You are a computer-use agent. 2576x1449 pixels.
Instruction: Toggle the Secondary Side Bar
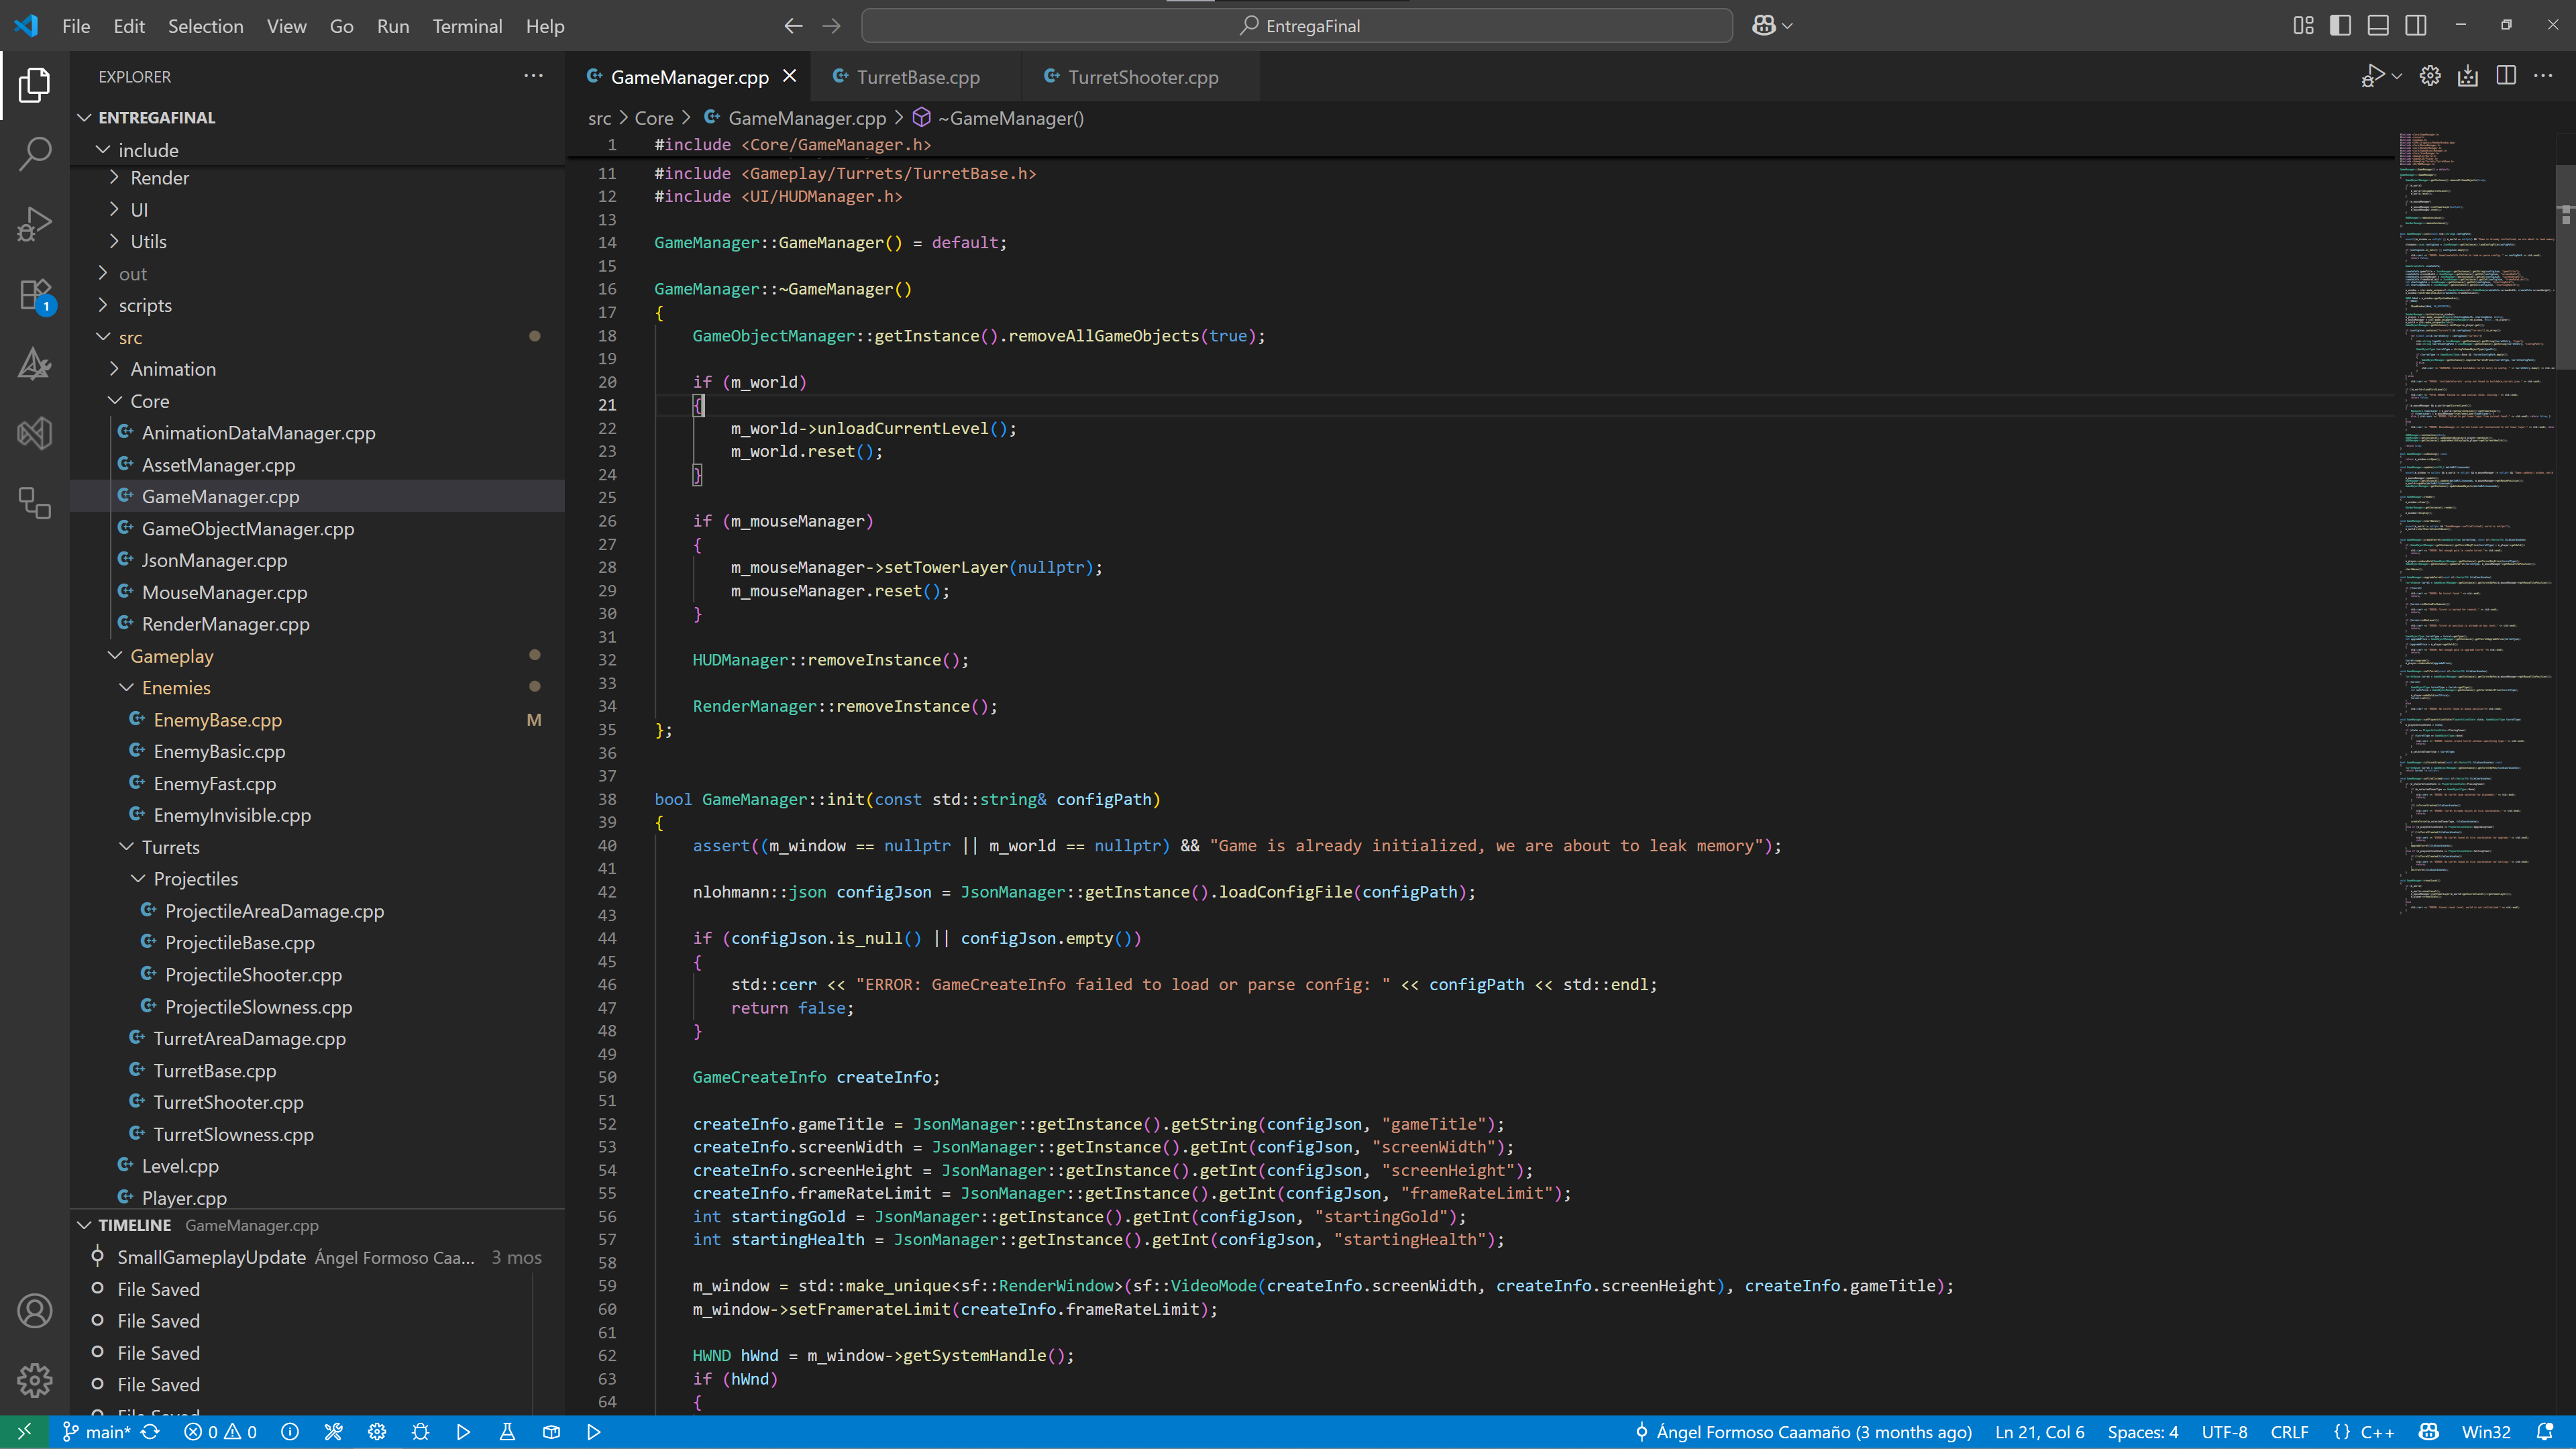point(2414,25)
